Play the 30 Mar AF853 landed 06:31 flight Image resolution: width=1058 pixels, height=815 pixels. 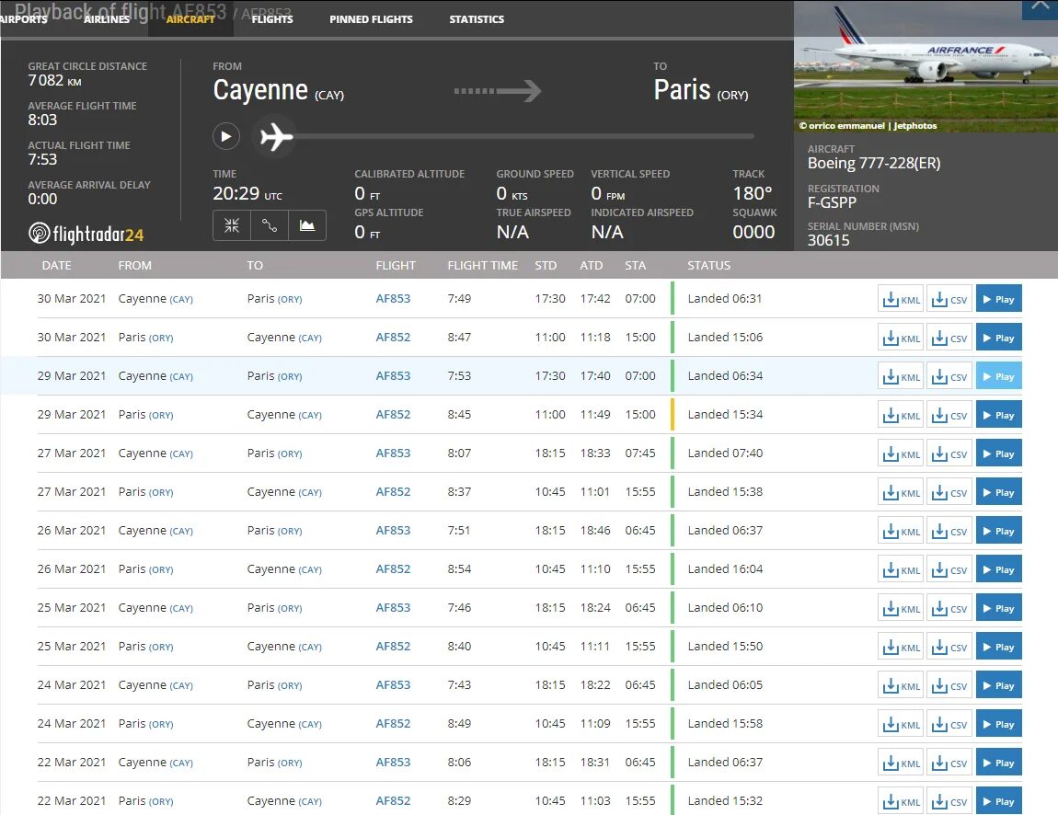[998, 299]
